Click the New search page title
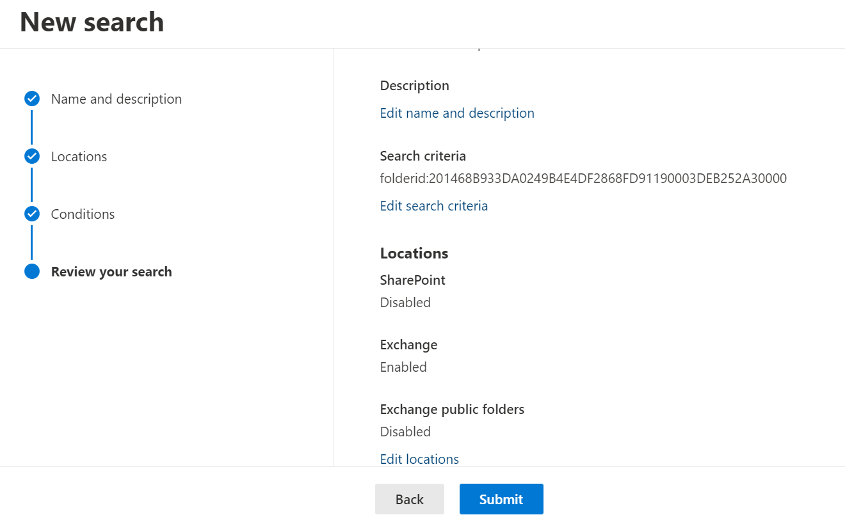This screenshot has height=524, width=845. (92, 22)
